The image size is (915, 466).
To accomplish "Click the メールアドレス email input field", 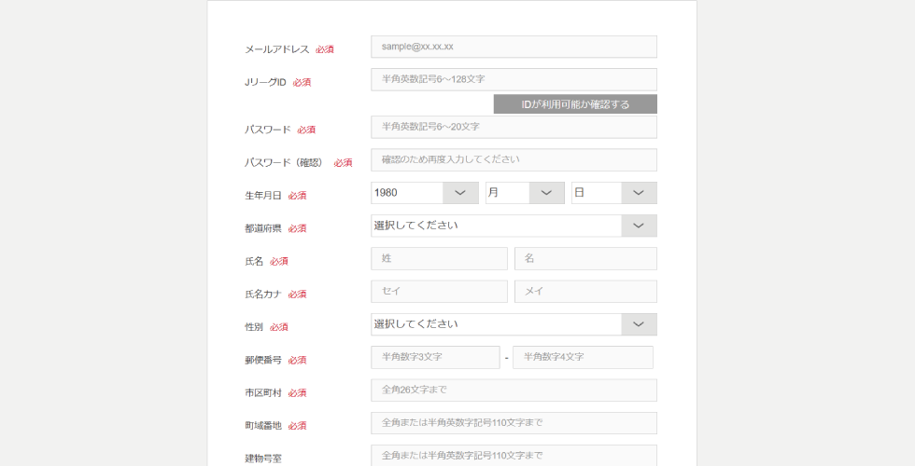I will (x=514, y=47).
